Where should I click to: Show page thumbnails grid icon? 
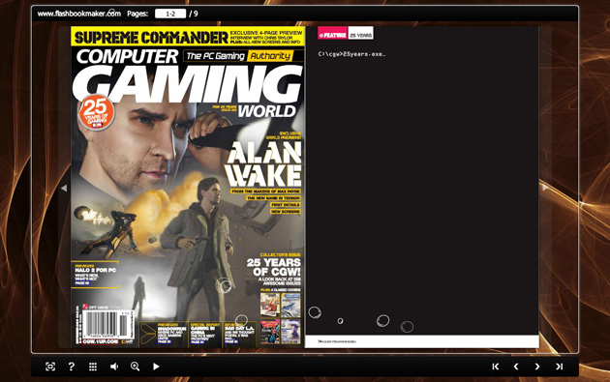pyautogui.click(x=93, y=367)
